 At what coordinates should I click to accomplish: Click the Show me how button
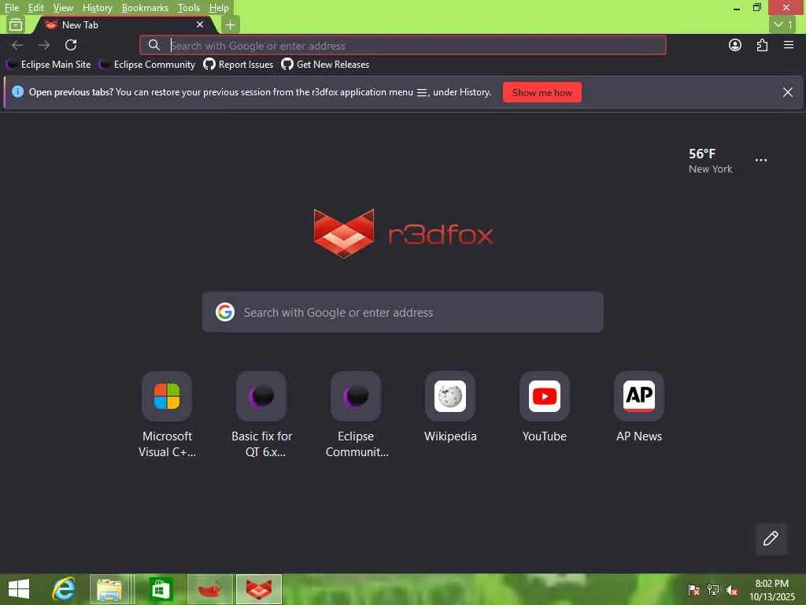[x=542, y=93]
